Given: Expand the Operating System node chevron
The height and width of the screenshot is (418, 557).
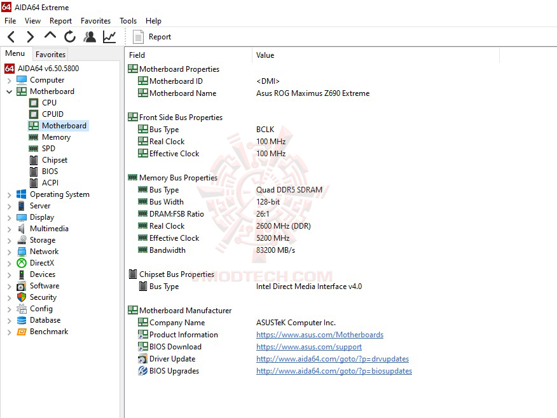Looking at the screenshot, I should click(10, 195).
